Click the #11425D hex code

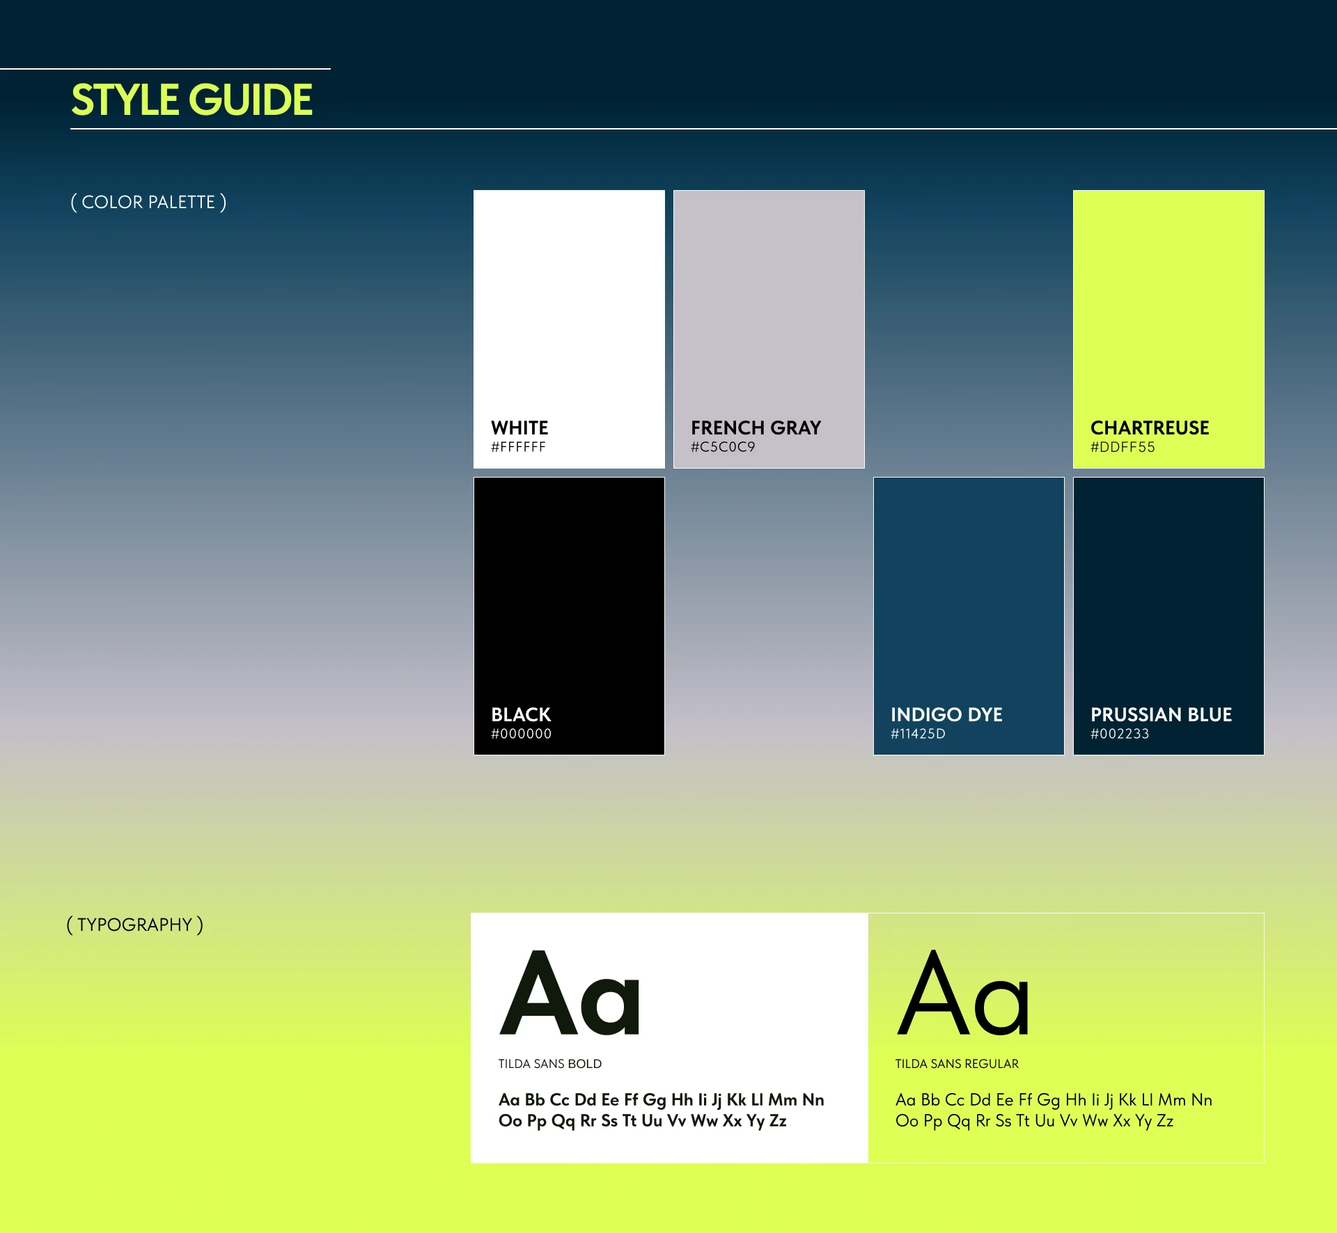[x=918, y=734]
